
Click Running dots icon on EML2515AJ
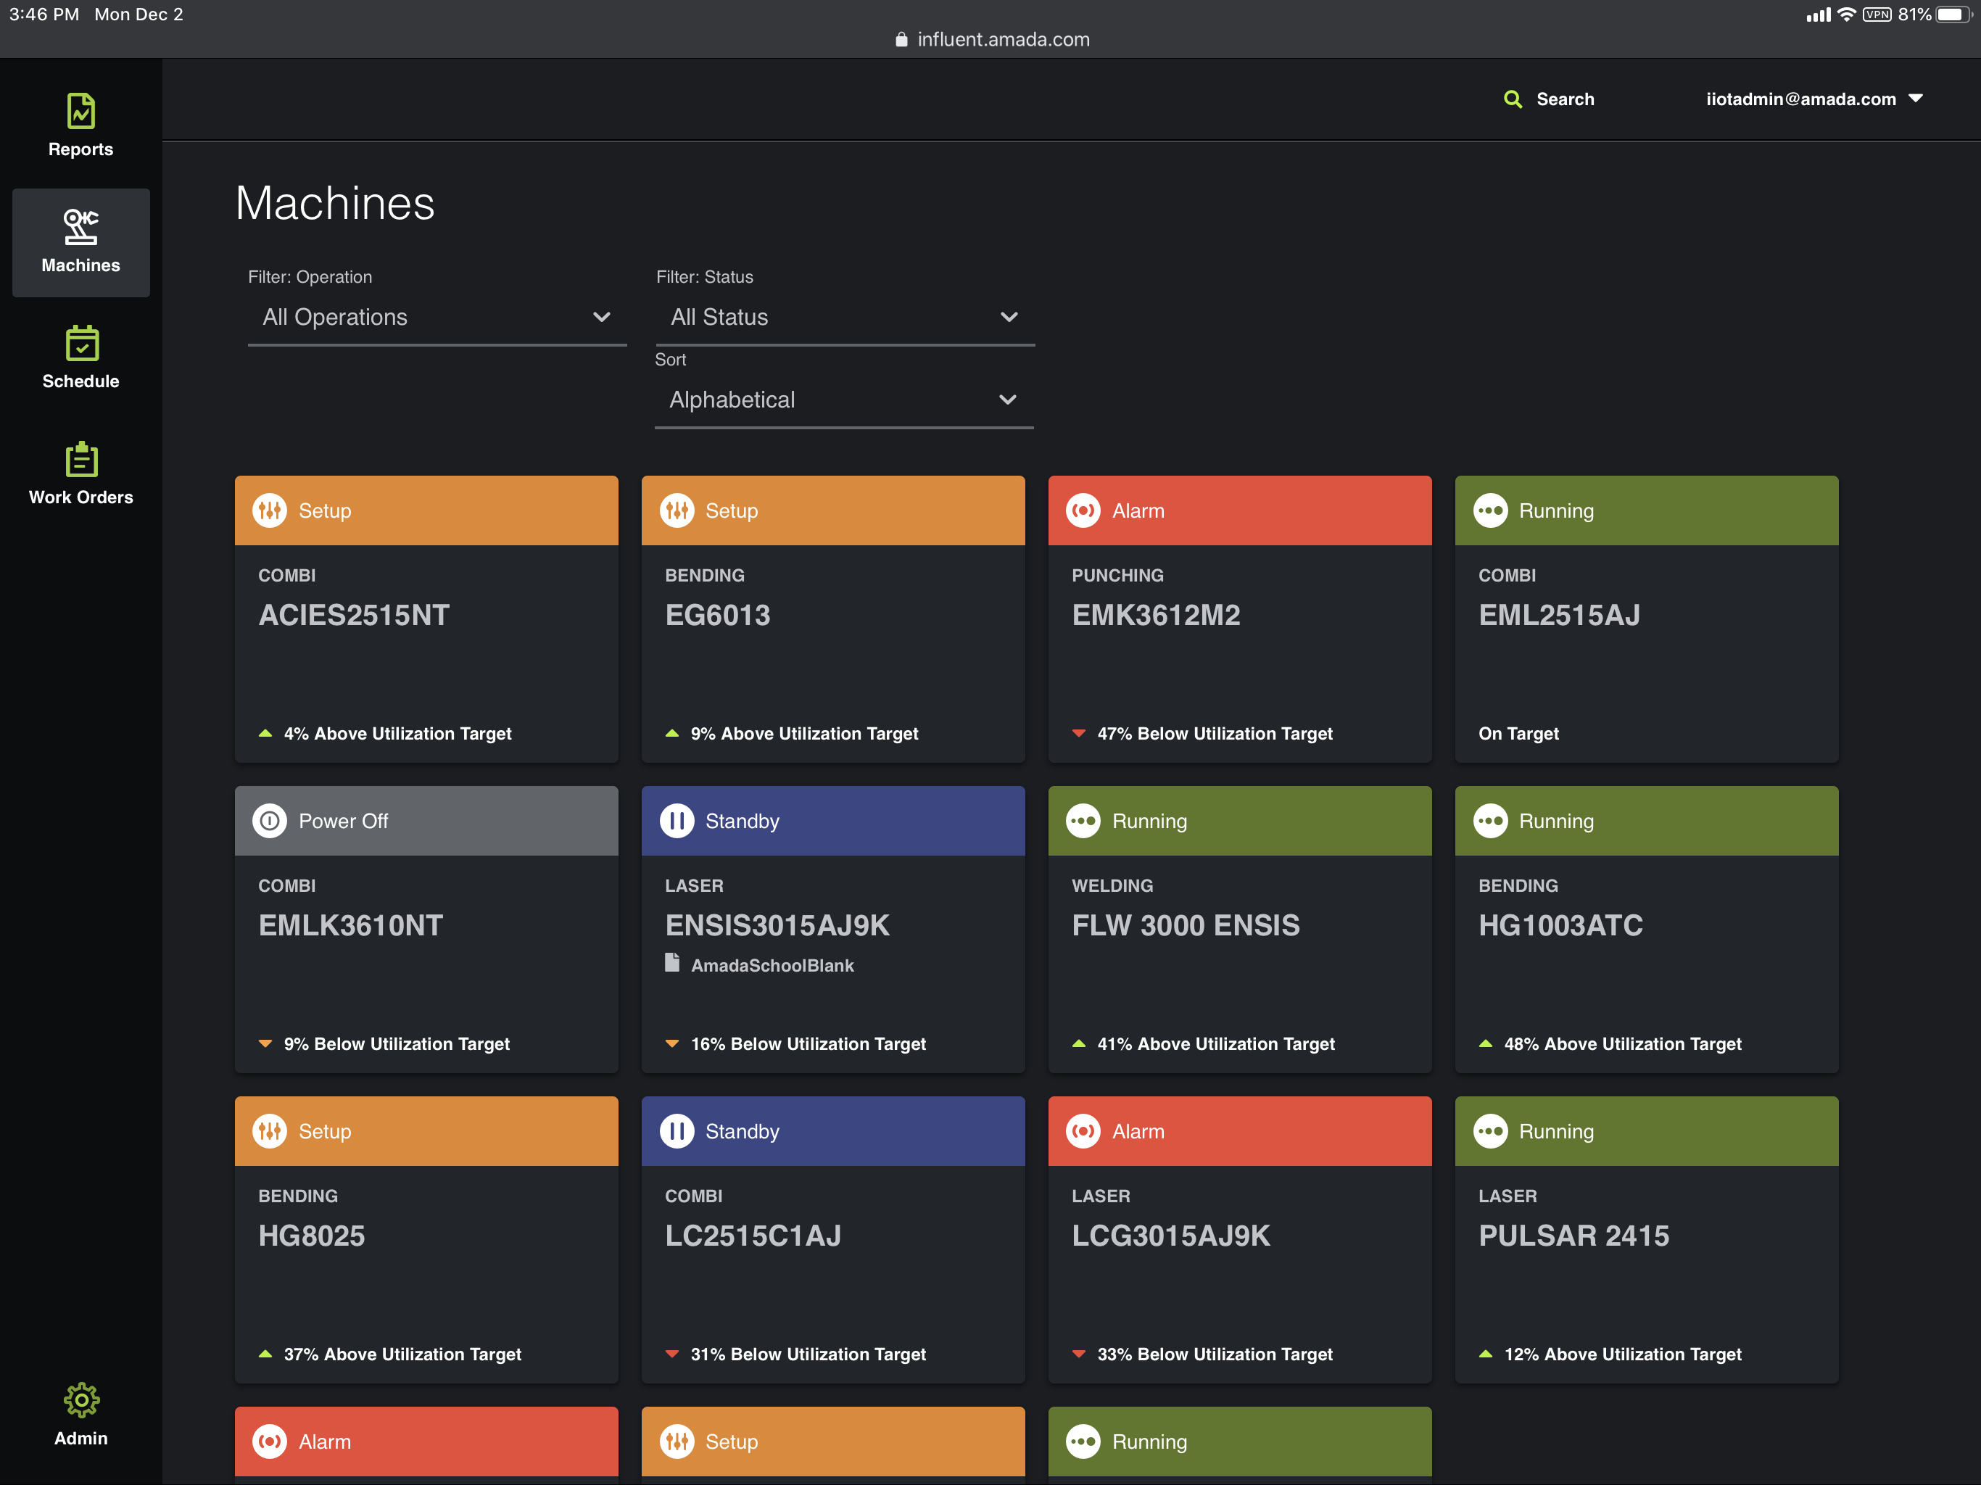point(1490,510)
